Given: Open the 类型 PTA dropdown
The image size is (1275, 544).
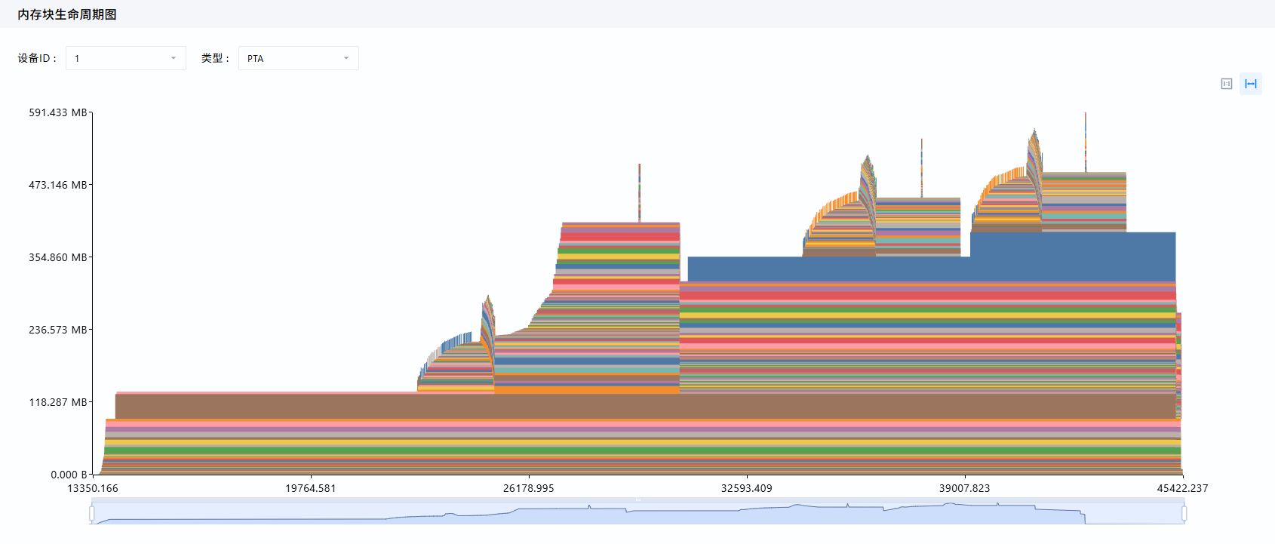Looking at the screenshot, I should 299,58.
